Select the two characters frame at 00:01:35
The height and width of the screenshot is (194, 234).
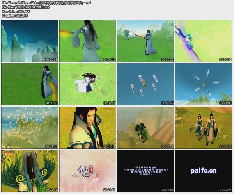click(x=204, y=128)
